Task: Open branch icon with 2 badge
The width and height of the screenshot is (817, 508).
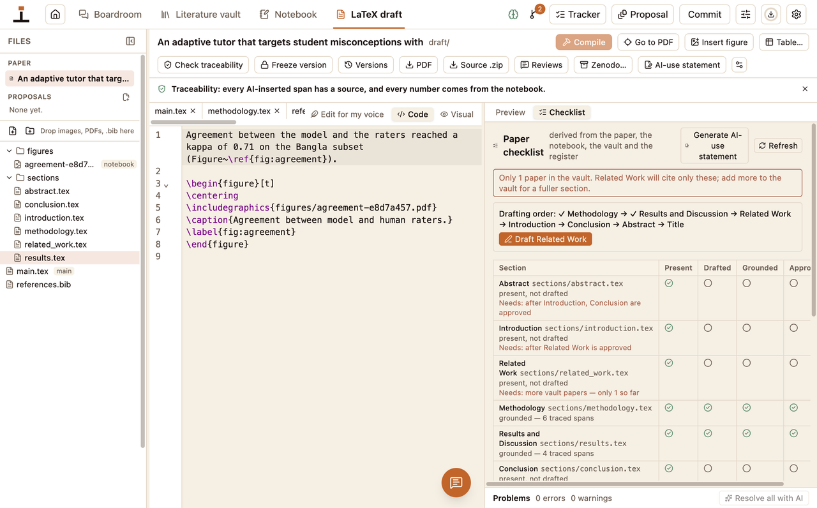Action: click(534, 14)
